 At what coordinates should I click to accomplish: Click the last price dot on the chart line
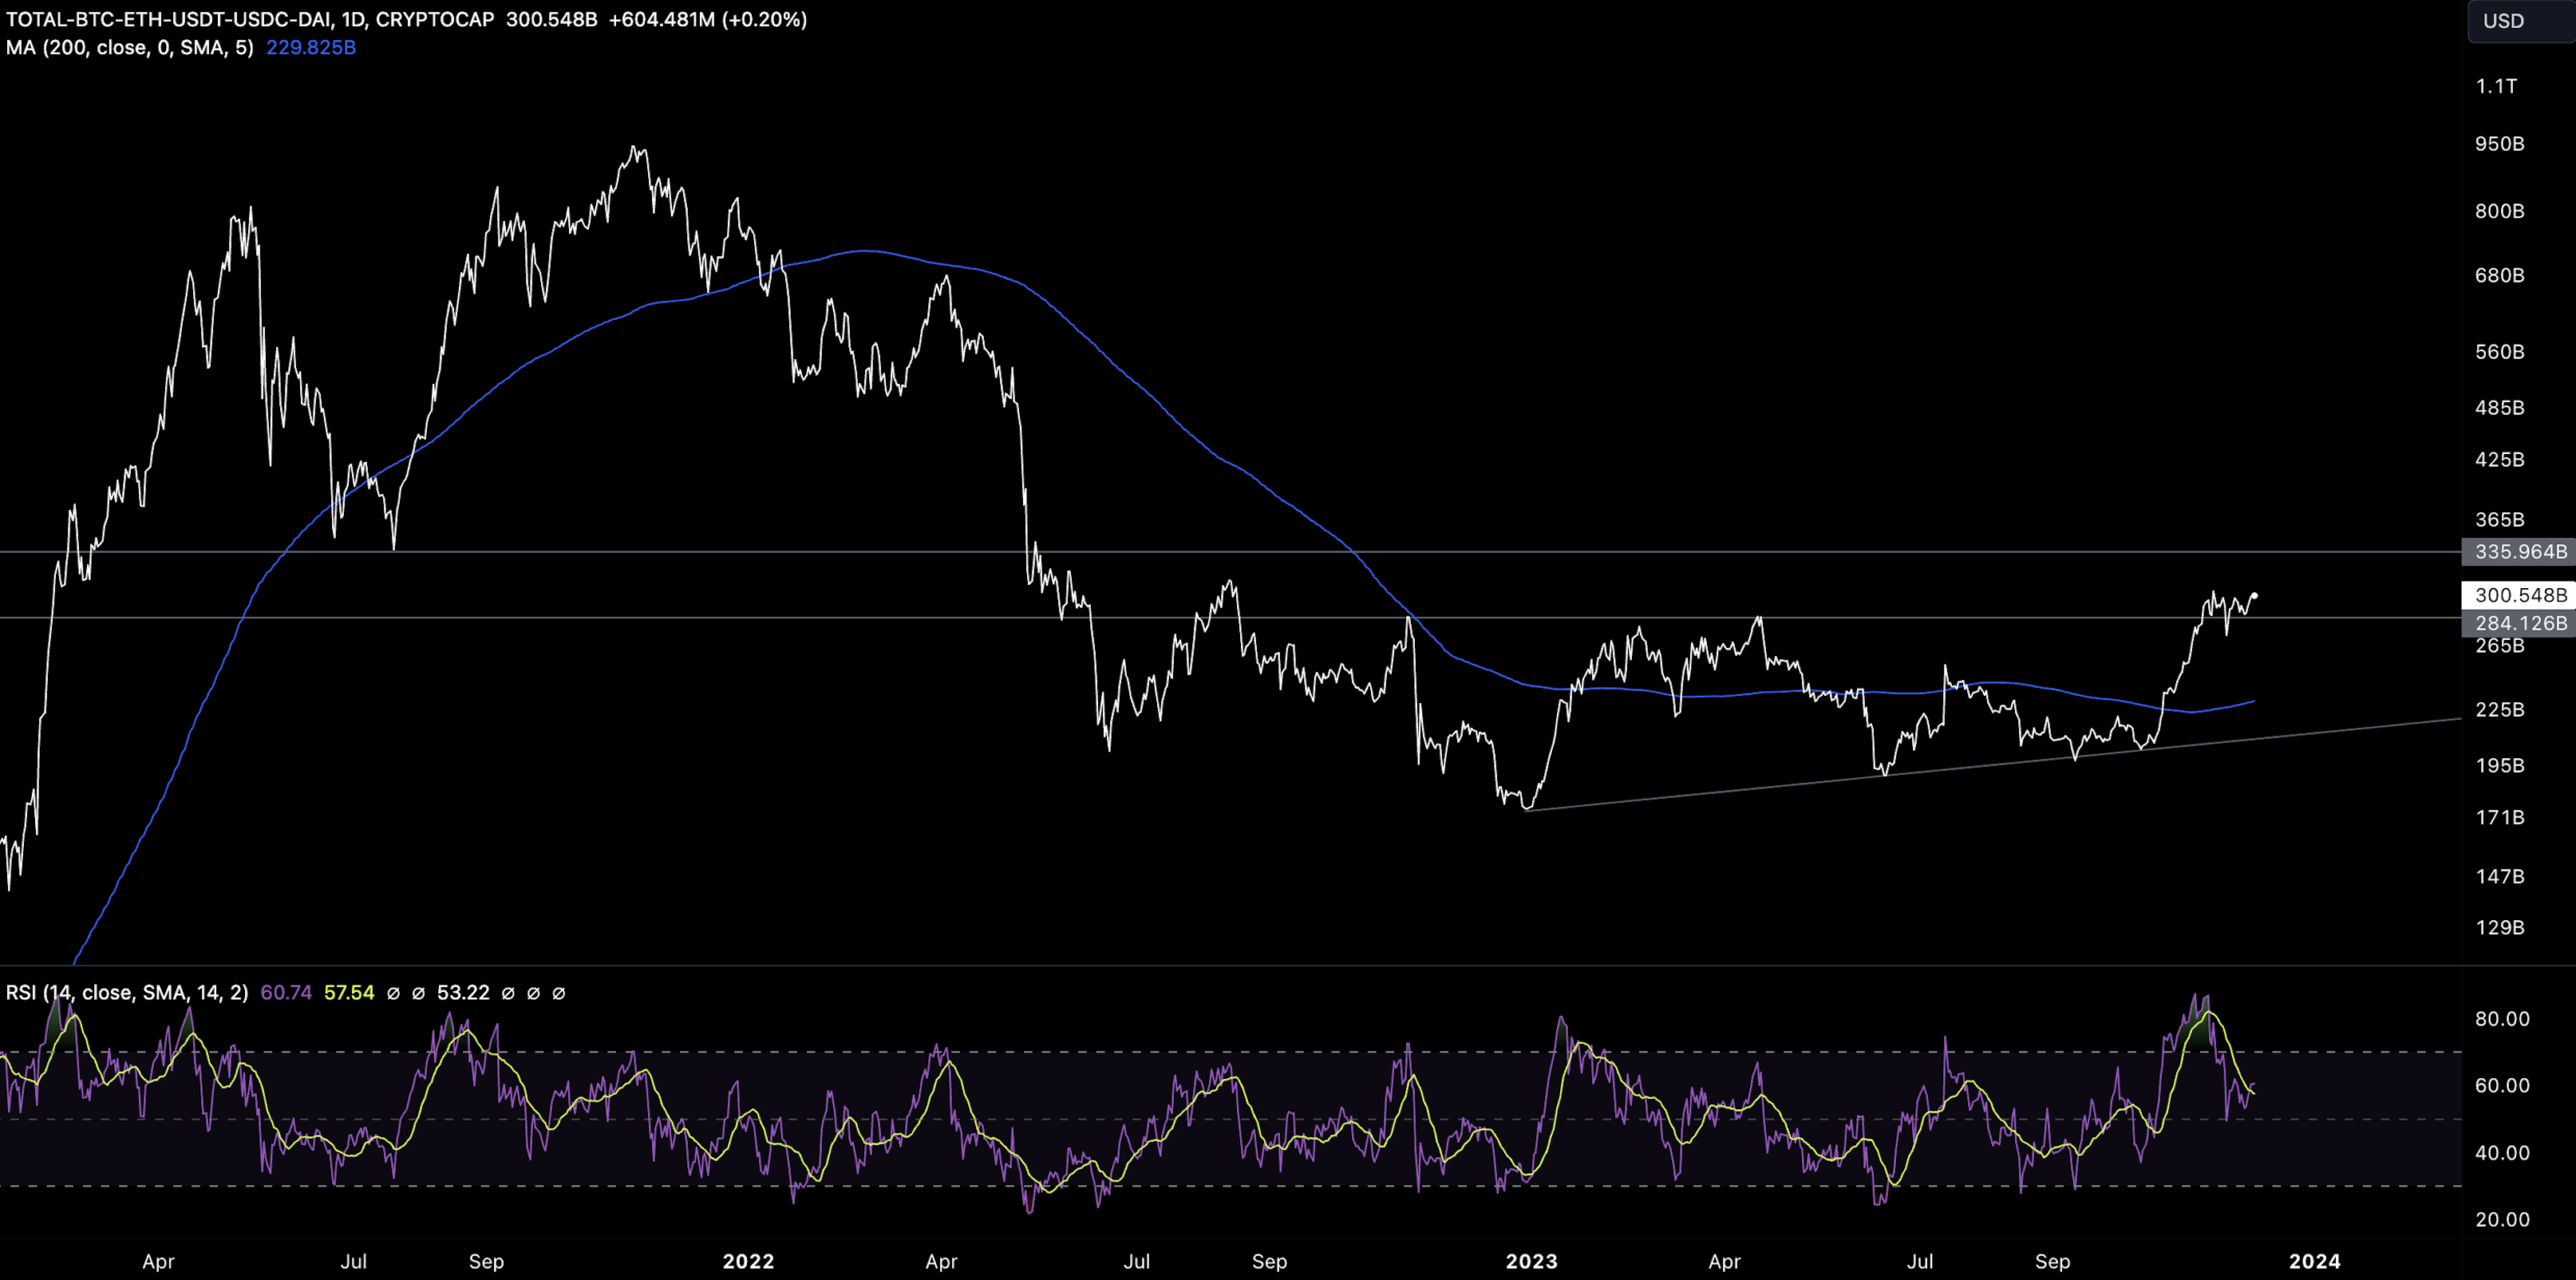(2254, 596)
